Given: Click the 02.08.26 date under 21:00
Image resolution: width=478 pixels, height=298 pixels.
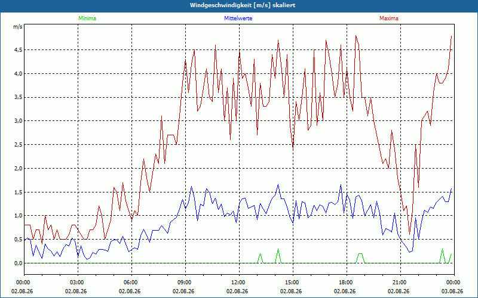Looking at the screenshot, I should [x=399, y=291].
